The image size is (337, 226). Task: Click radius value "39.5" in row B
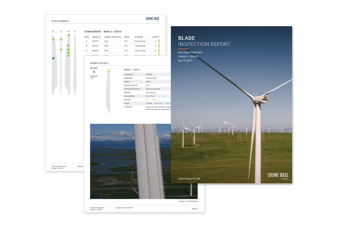[126, 46]
